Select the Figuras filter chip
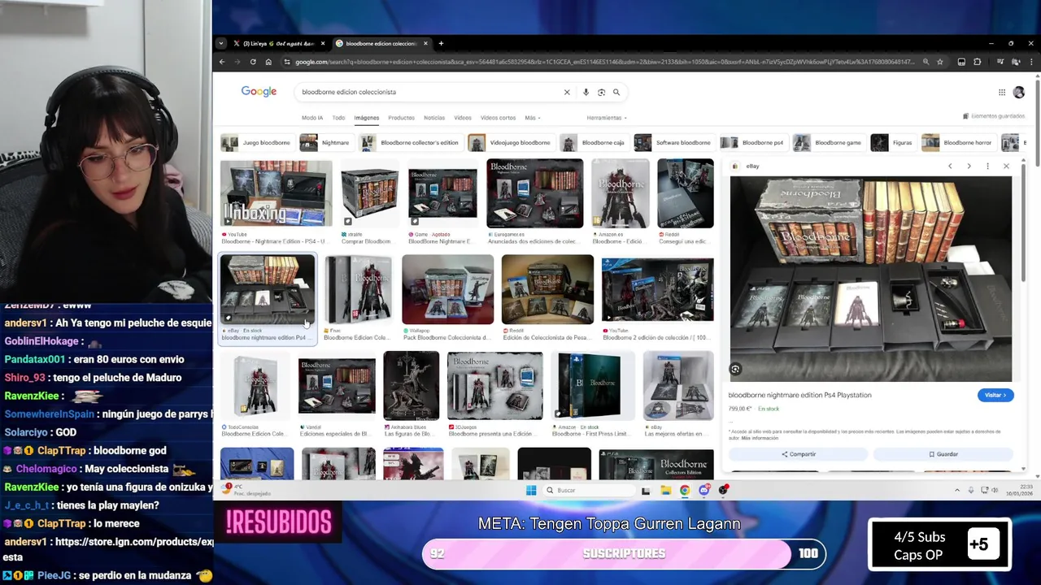This screenshot has height=585, width=1041. pyautogui.click(x=893, y=143)
